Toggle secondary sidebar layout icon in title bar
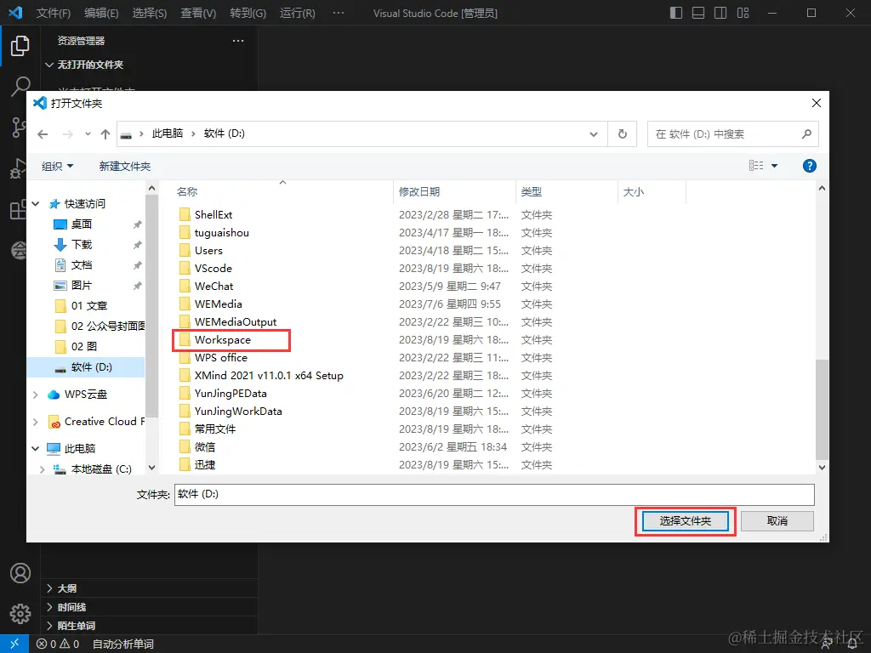Viewport: 871px width, 653px height. tap(720, 13)
